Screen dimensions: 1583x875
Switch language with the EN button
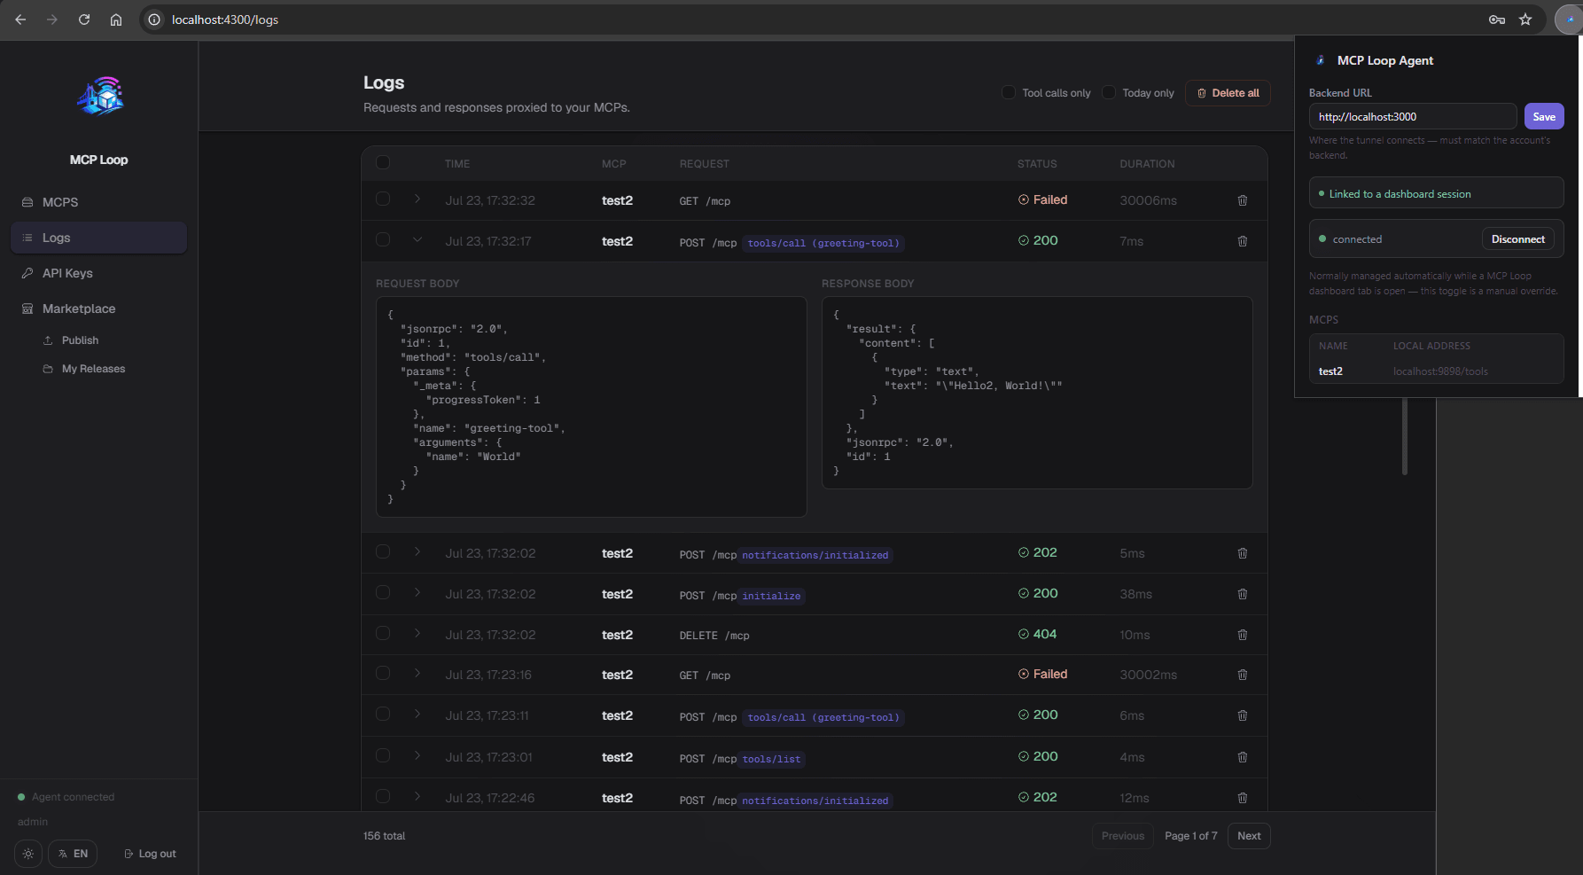click(73, 854)
